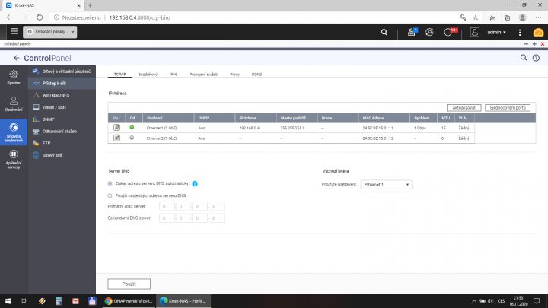This screenshot has width=548, height=308.
Task: Apply settings with the Použít button
Action: coord(129,284)
